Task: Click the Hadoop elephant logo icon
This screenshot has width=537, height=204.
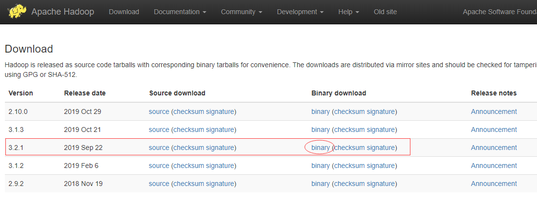Action: (17, 11)
